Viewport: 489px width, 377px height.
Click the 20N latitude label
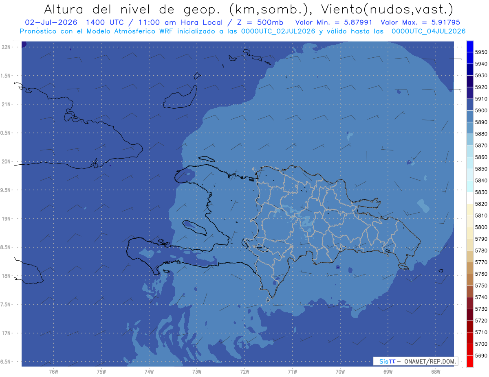pos(7,161)
